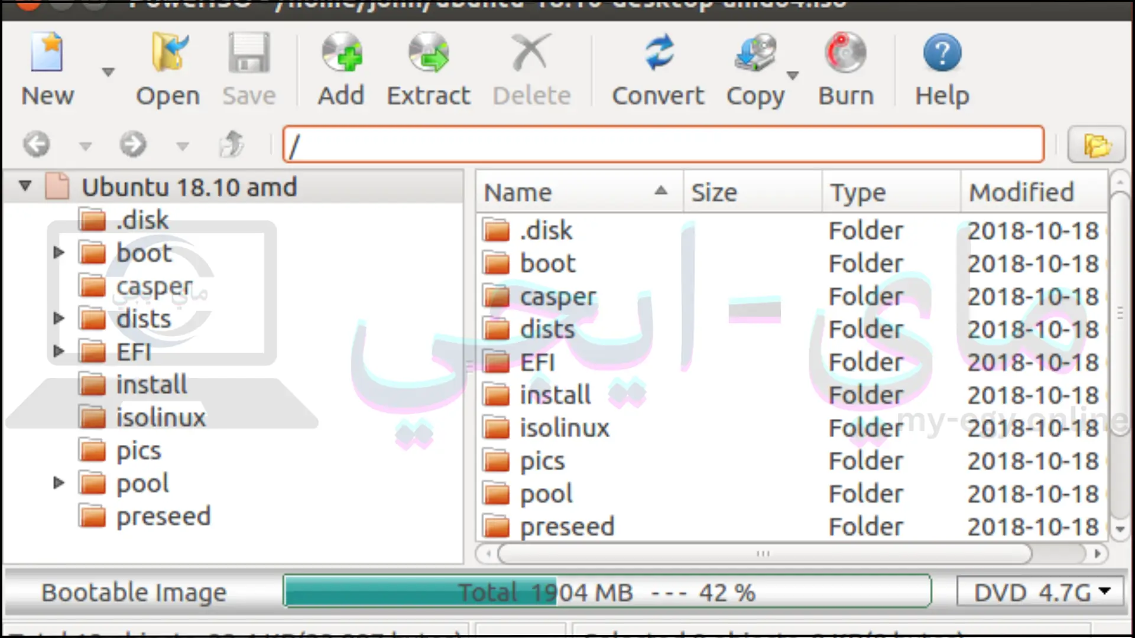
Task: Select preseed row in file list
Action: (x=792, y=527)
